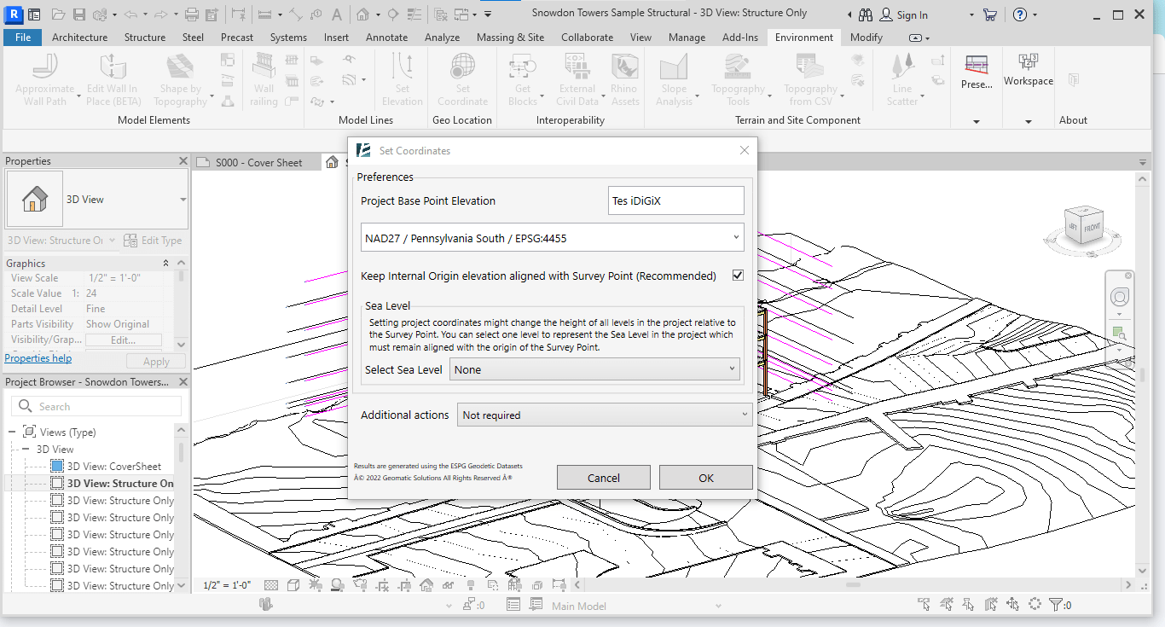This screenshot has width=1165, height=627.
Task: Open project with folder icon in quick access toolbar
Action: click(58, 15)
